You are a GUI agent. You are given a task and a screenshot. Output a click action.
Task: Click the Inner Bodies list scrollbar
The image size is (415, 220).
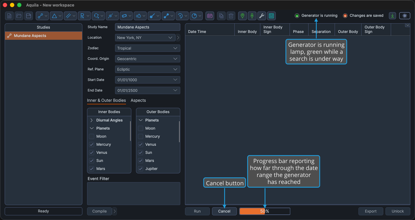click(130, 131)
